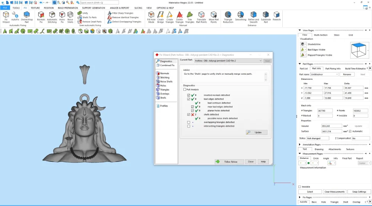The height and width of the screenshot is (206, 372).
Task: Click Translate Part Points
Action: [201, 17]
